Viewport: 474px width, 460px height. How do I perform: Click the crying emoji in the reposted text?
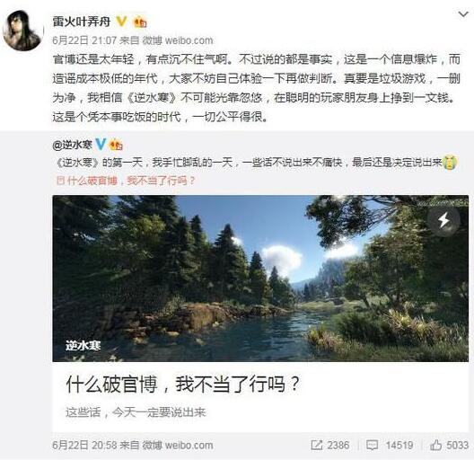tap(450, 163)
